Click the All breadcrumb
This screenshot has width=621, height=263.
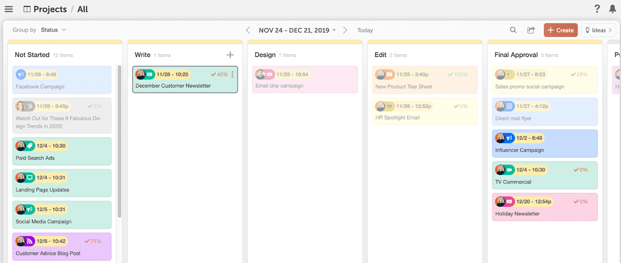pyautogui.click(x=83, y=9)
